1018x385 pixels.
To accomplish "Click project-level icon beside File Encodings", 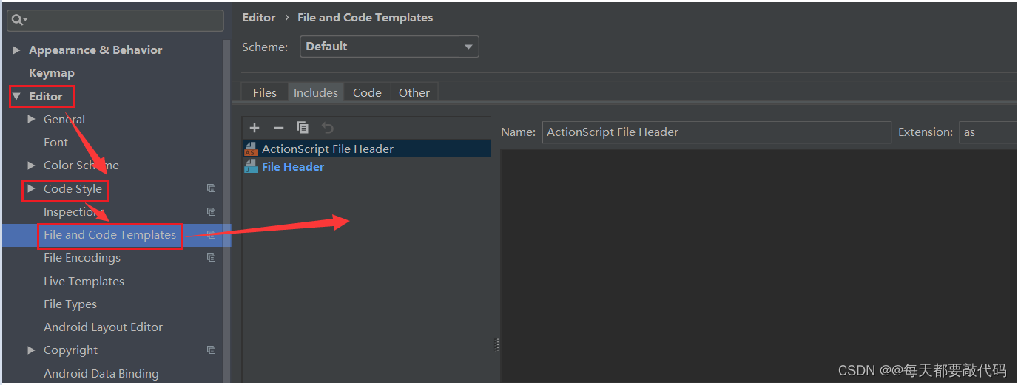I will [212, 258].
